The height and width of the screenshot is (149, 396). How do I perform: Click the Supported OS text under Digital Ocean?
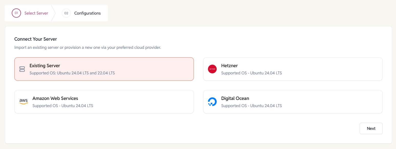tap(251, 106)
